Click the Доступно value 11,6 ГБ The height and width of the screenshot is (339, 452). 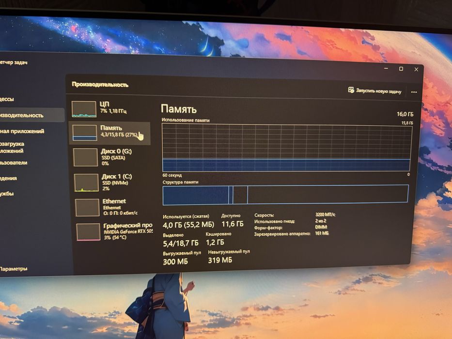coord(233,224)
